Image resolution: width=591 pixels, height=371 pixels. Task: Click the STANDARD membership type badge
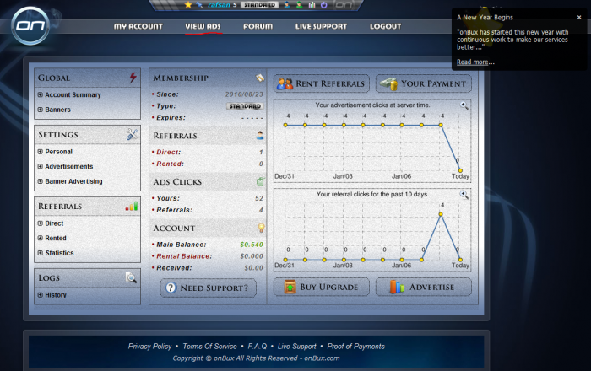(x=245, y=106)
